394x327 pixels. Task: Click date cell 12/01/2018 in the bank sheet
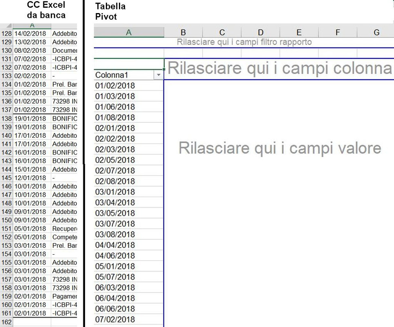tap(32, 178)
